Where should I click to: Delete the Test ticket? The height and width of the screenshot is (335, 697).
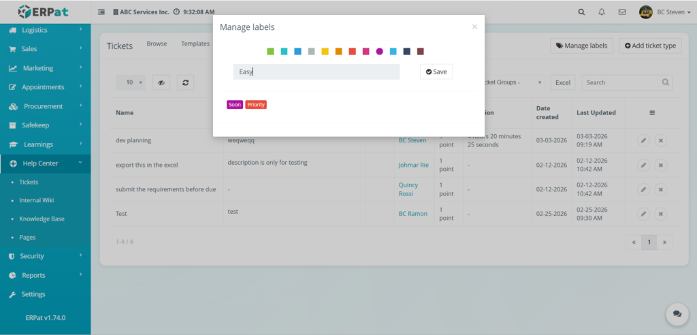660,214
